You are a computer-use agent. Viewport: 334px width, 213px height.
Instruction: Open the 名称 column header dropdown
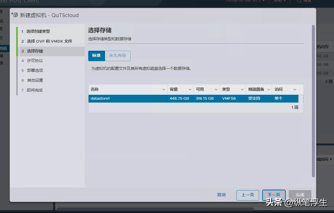163,89
